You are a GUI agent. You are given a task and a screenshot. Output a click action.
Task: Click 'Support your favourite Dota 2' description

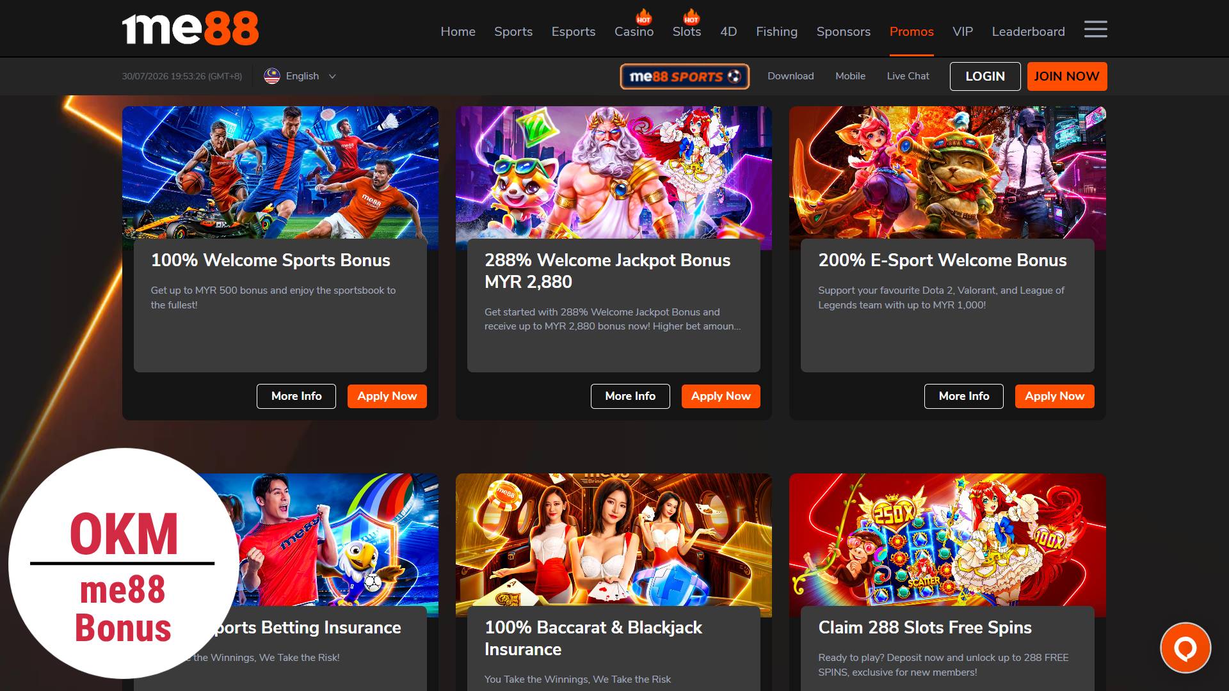pos(941,298)
